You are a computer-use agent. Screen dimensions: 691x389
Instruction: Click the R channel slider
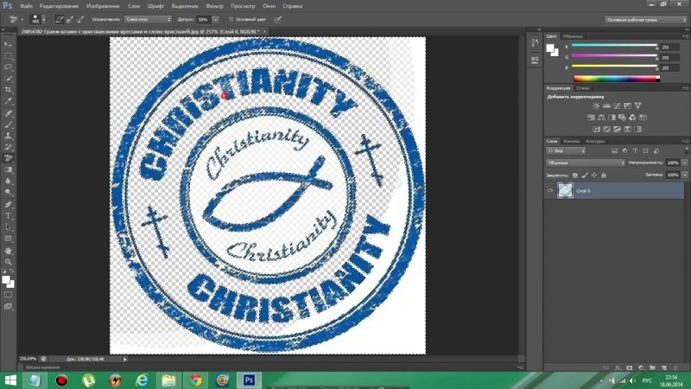click(614, 46)
